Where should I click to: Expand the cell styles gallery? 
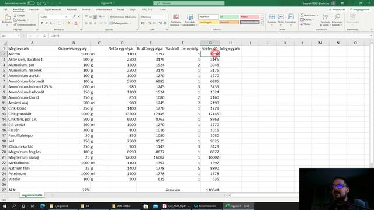coord(262,23)
